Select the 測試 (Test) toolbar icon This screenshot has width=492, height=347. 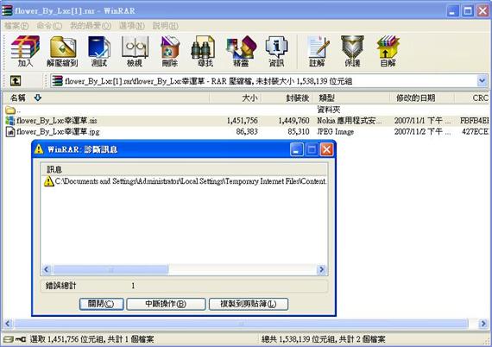(x=99, y=51)
